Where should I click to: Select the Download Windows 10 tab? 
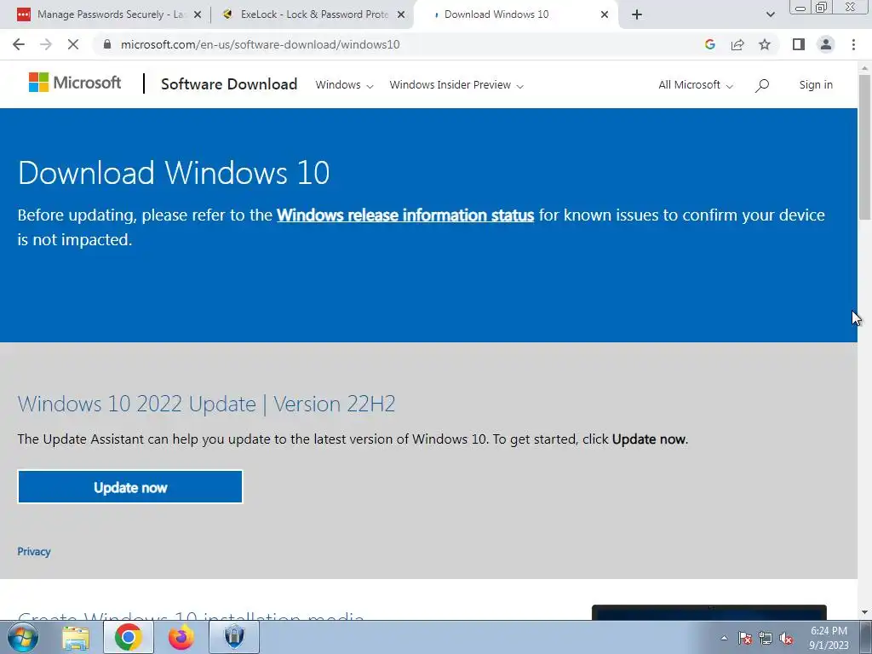point(514,14)
